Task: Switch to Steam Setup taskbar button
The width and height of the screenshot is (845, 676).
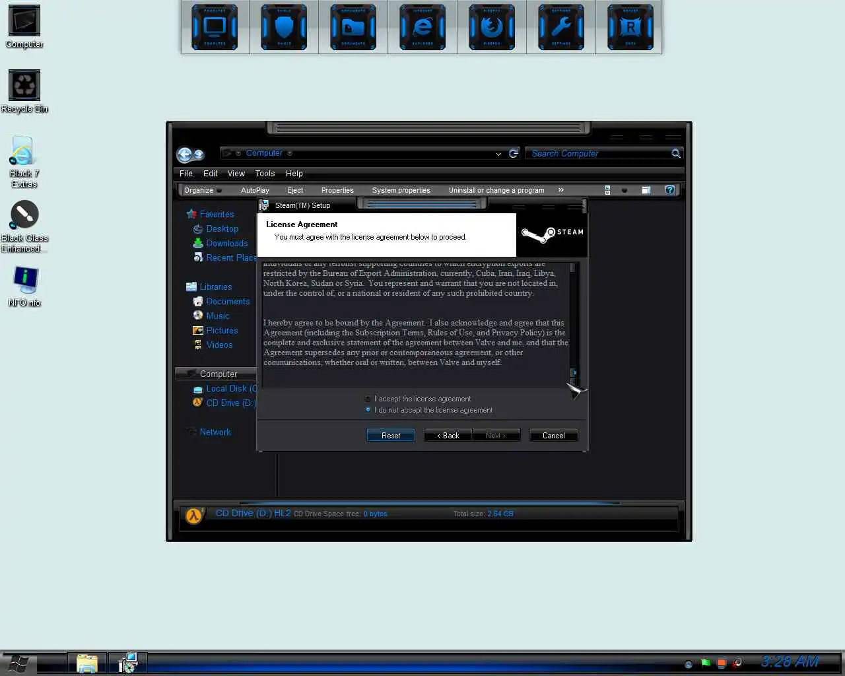Action: pos(127,663)
